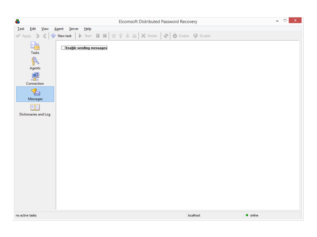317x237 pixels.
Task: Open the Task menu
Action: 21,28
